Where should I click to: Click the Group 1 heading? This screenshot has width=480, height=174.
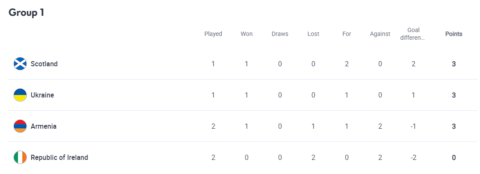[x=27, y=12]
